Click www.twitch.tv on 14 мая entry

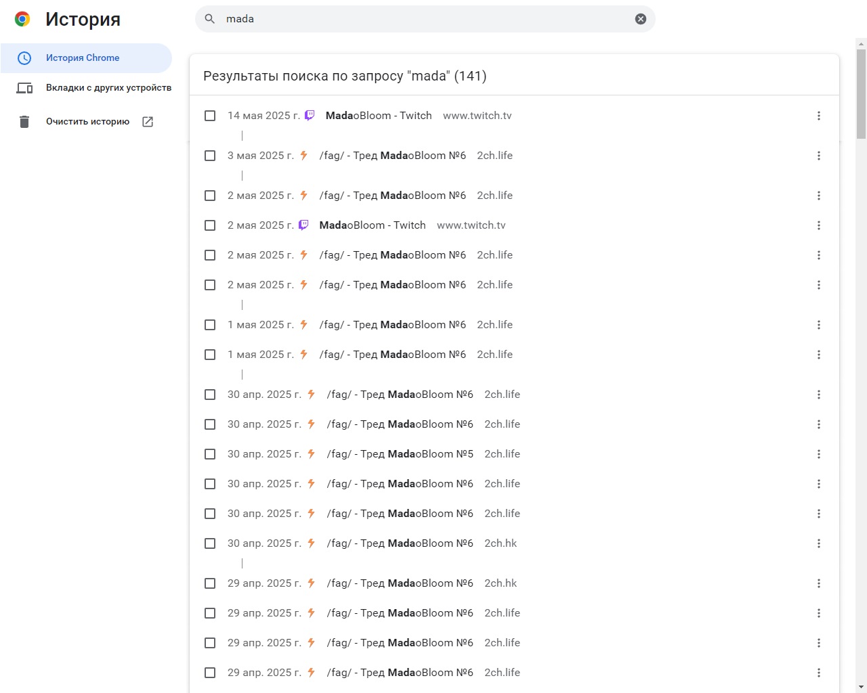pos(478,116)
